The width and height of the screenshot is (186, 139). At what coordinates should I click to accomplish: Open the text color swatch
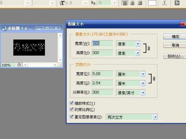152,3
